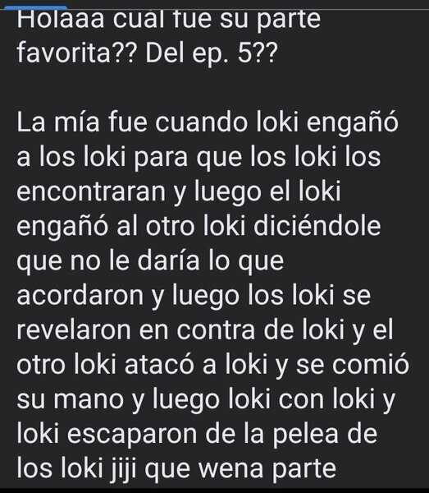Tap the word "contra" in the post
Viewport: 429px width, 493px height.
216,330
